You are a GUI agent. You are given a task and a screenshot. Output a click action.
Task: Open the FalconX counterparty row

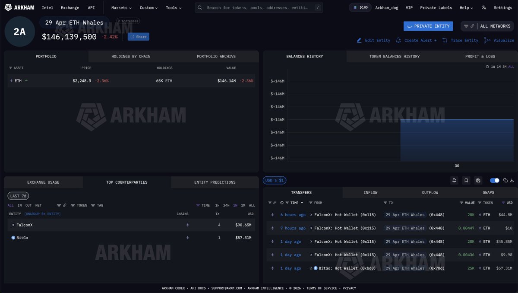coord(131,225)
